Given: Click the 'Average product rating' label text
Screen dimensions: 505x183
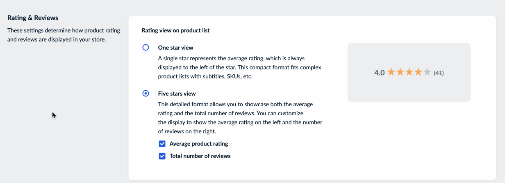Looking at the screenshot, I should (199, 144).
